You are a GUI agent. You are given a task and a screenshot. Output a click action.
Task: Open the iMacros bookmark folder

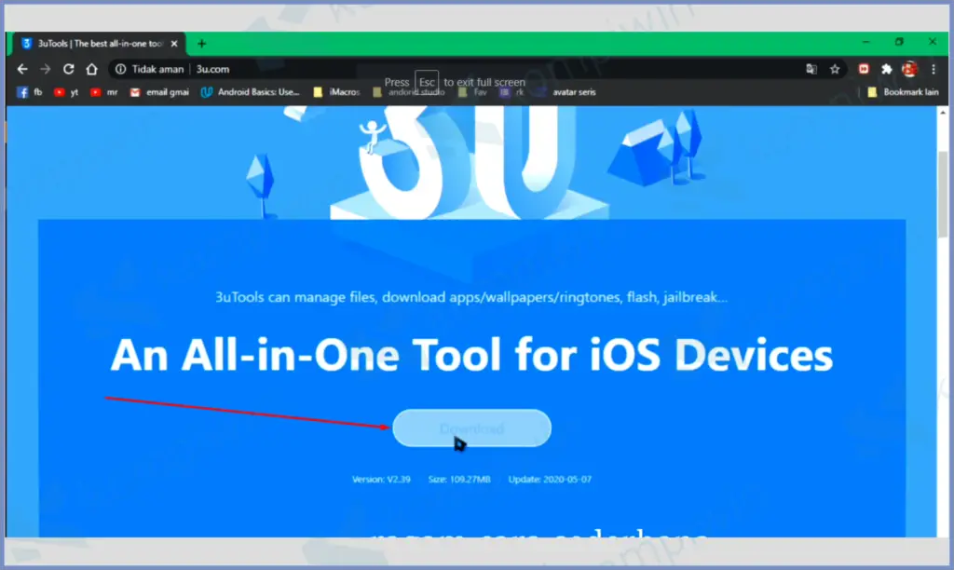tap(336, 92)
